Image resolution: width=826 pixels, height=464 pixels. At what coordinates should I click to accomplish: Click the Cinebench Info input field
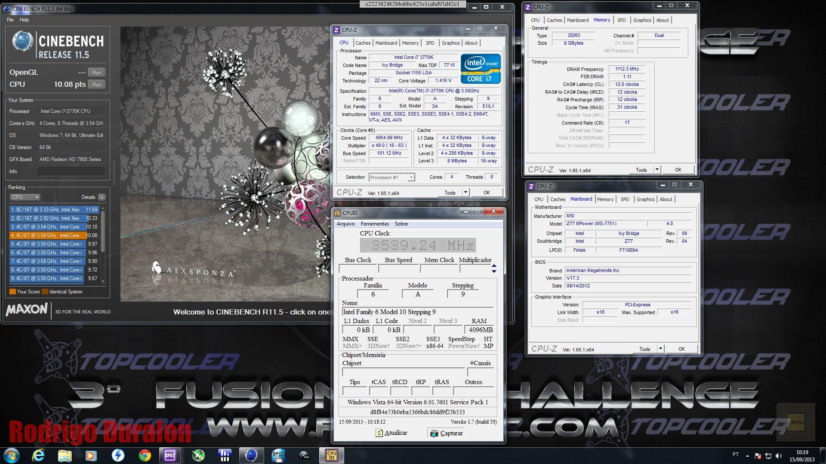point(71,171)
